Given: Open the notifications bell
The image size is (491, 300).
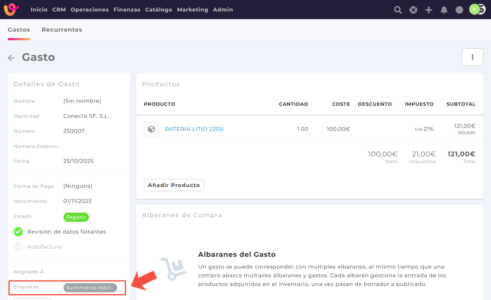Looking at the screenshot, I should click(x=444, y=10).
